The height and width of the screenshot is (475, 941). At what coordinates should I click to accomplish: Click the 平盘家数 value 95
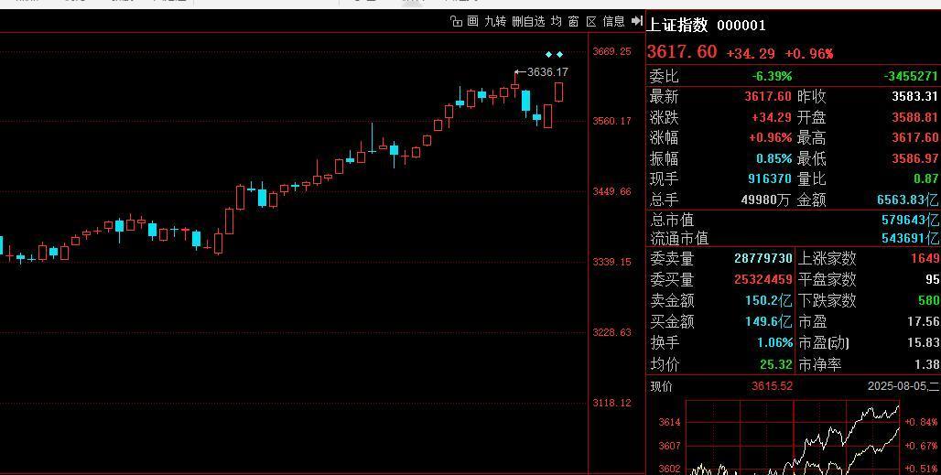tap(933, 279)
